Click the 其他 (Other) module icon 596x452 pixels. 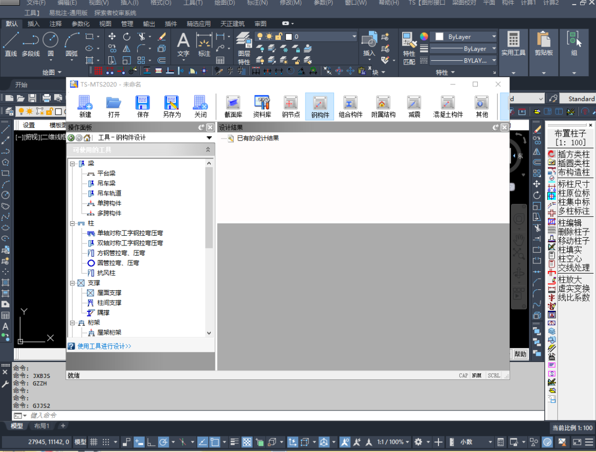tap(481, 106)
